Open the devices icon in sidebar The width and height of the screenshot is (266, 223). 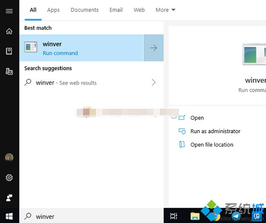[x=9, y=71]
